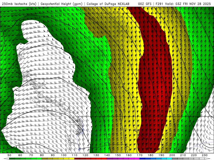Click the '00Z GFS' model run label

(145, 4)
